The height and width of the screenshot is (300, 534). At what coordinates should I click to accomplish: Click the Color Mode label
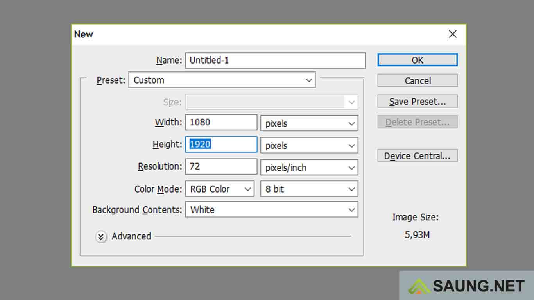click(x=158, y=189)
